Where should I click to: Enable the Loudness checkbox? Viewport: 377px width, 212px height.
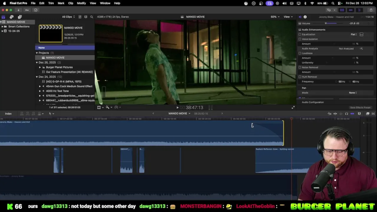(x=300, y=53)
